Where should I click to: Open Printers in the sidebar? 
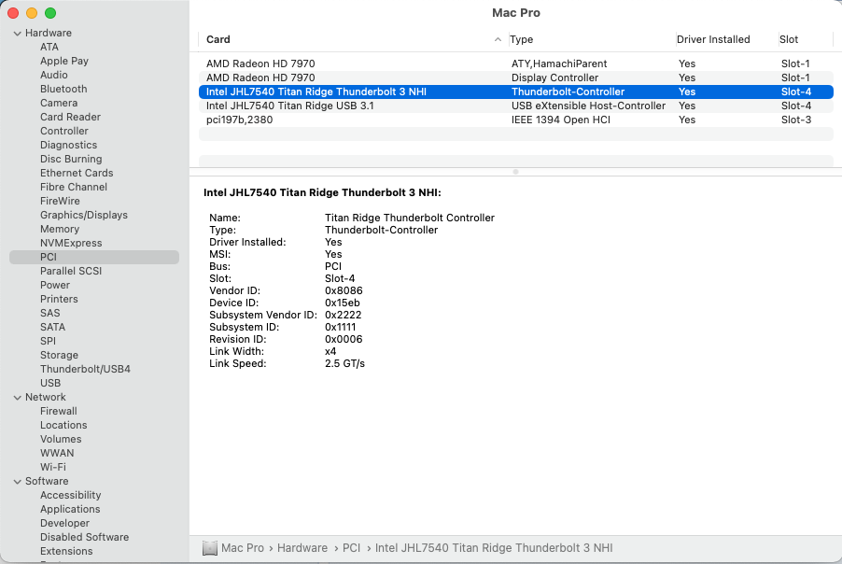pyautogui.click(x=59, y=299)
